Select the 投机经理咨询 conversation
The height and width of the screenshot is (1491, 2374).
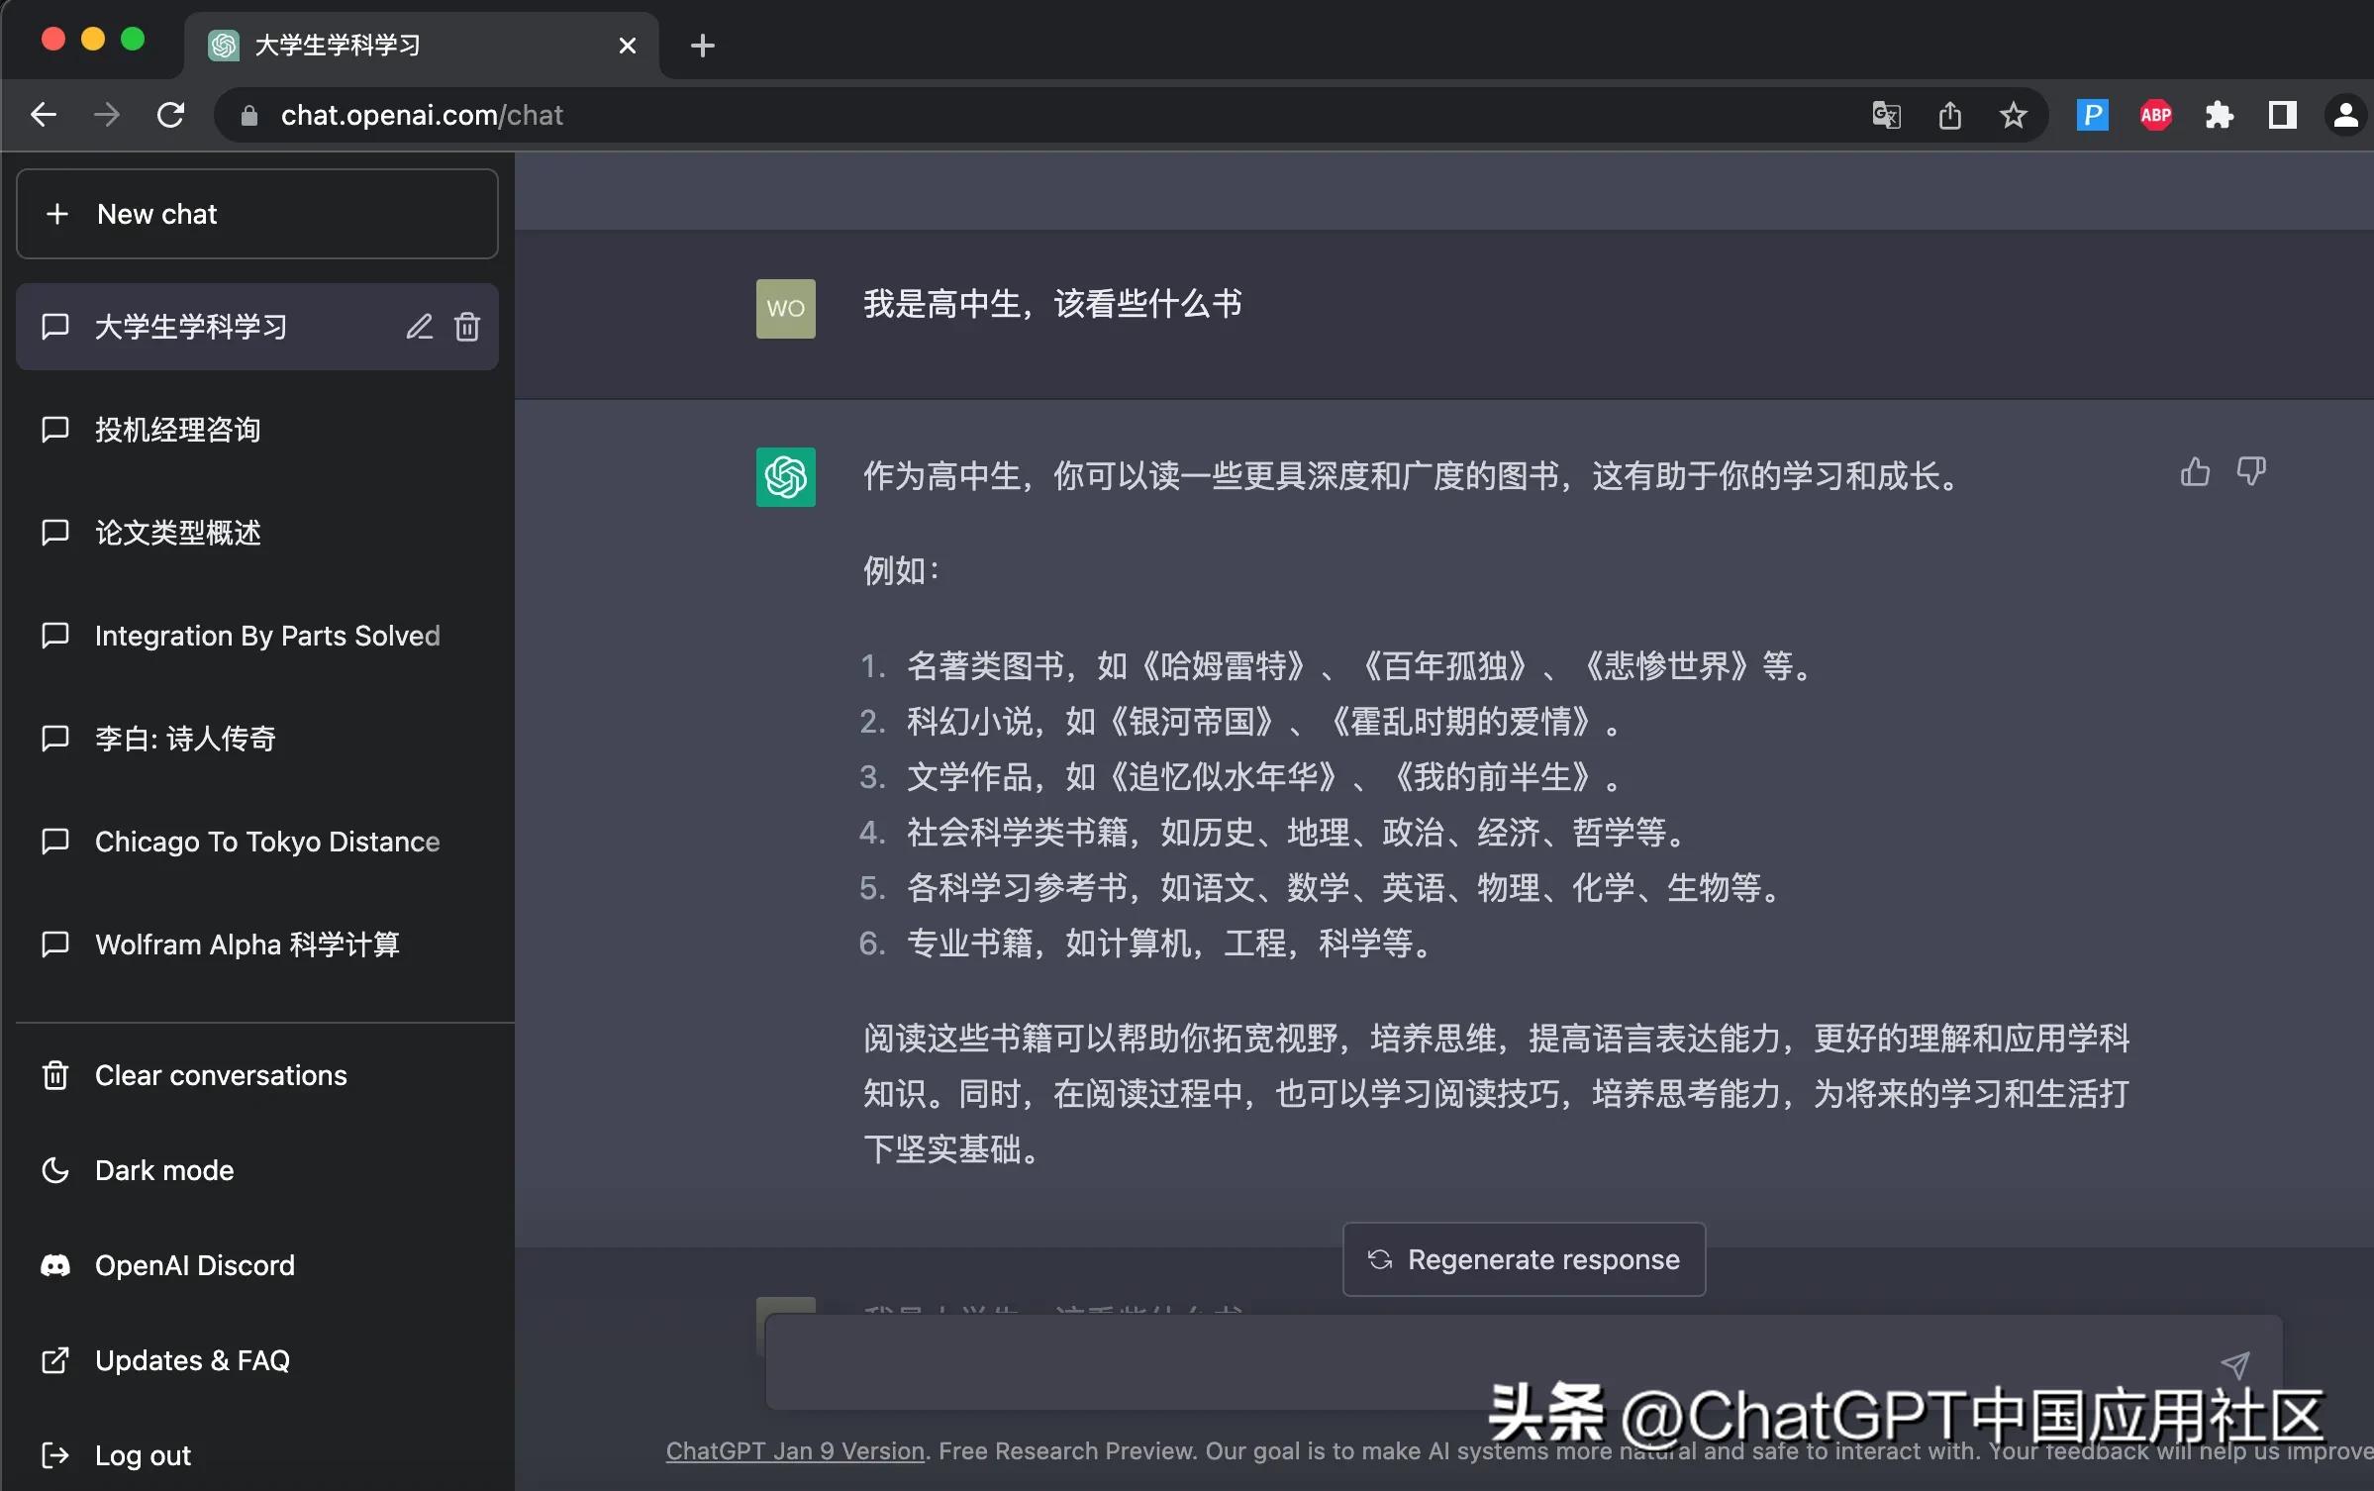[177, 430]
